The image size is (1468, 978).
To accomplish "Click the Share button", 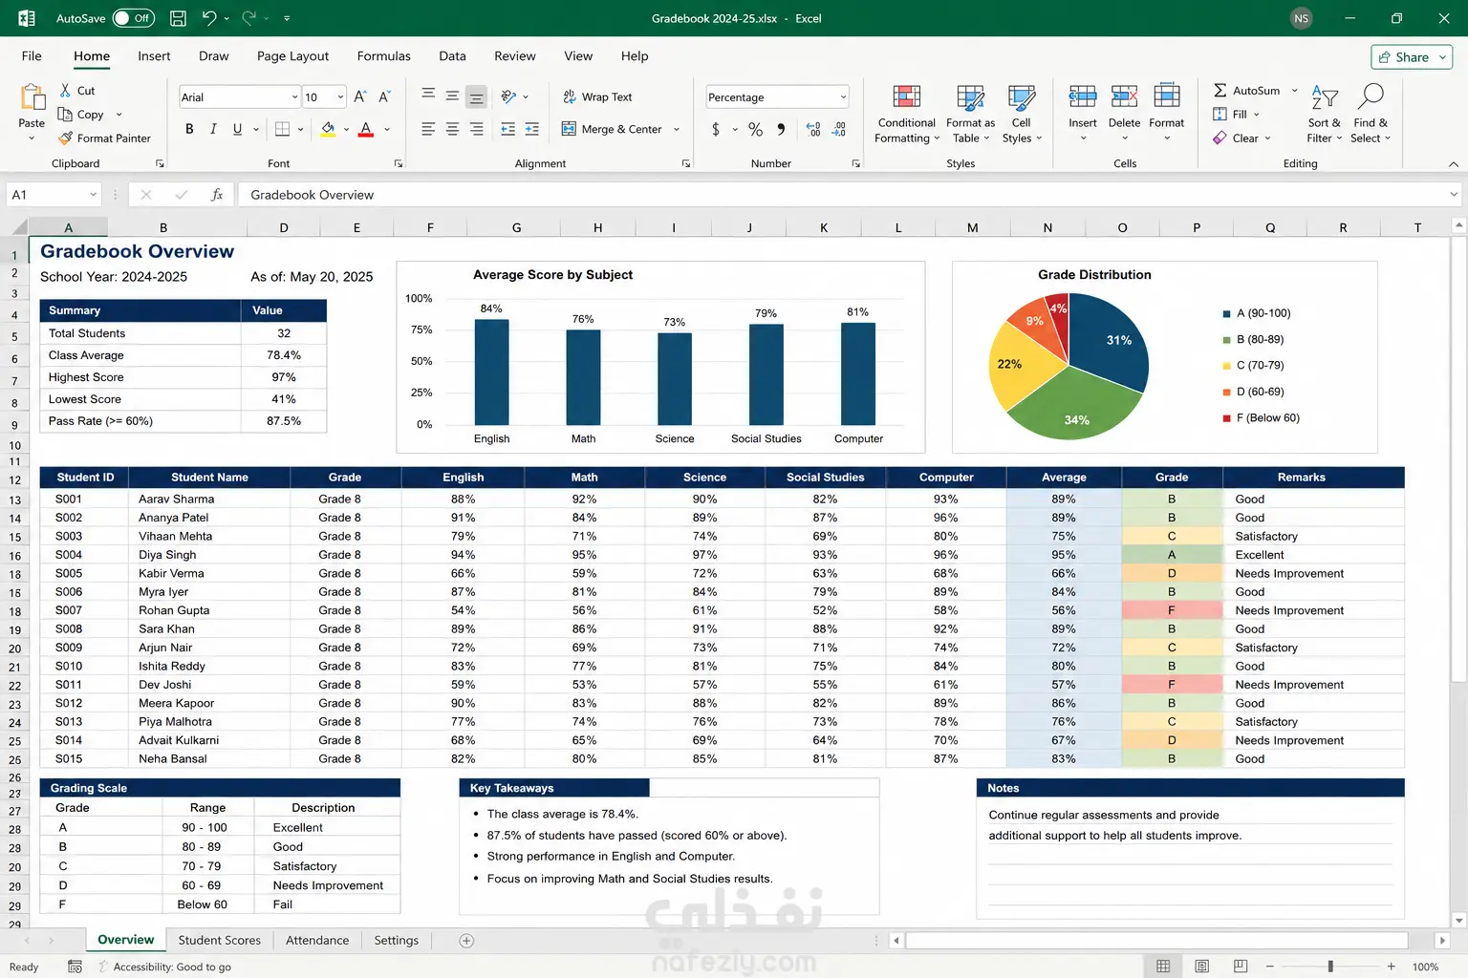I will (x=1412, y=57).
